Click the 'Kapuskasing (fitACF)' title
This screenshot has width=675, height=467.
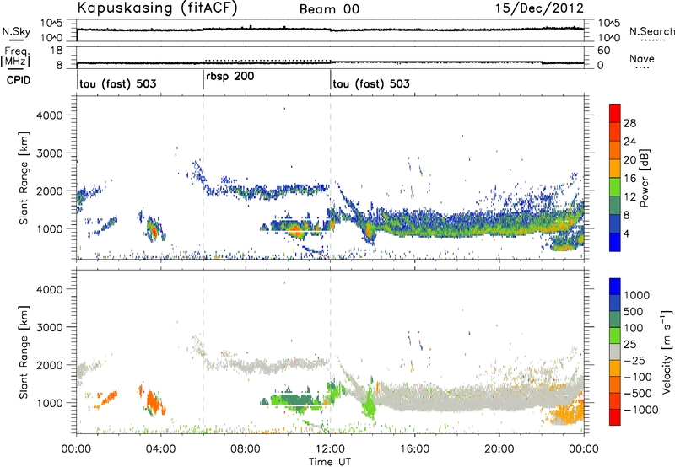(x=157, y=8)
